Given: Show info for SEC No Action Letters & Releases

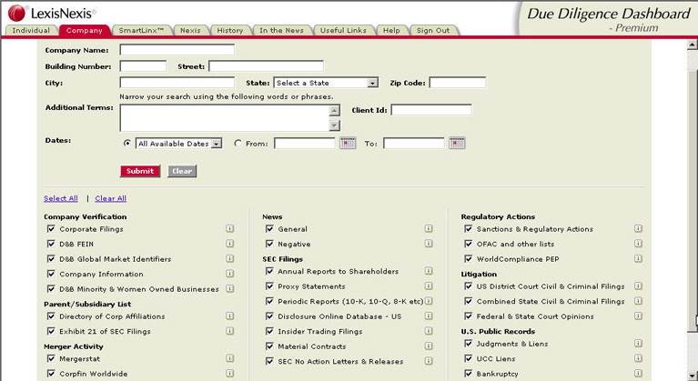Looking at the screenshot, I should (x=429, y=361).
